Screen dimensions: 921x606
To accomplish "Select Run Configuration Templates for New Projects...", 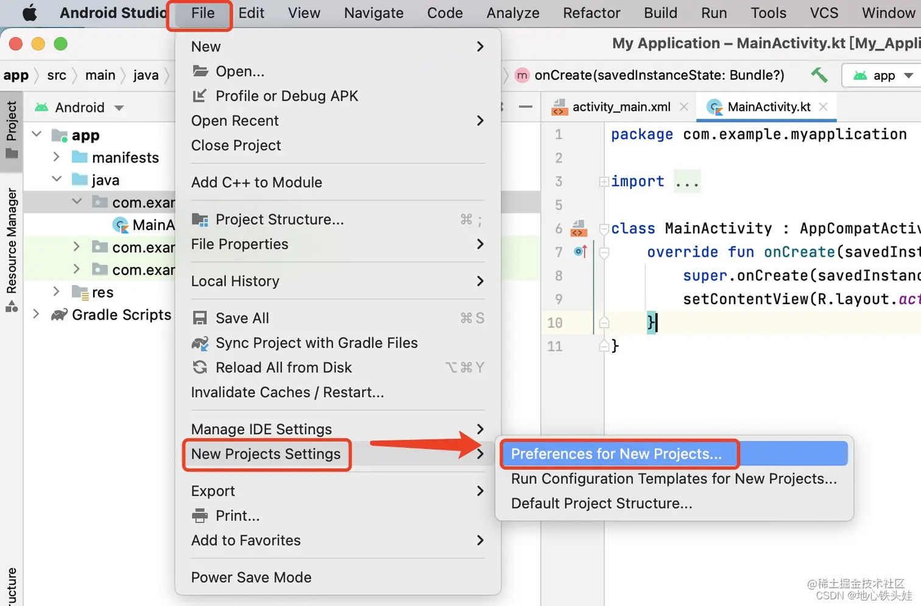I will click(674, 479).
